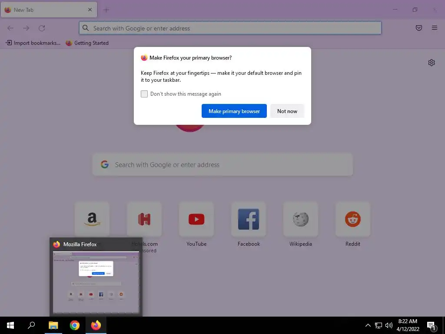The height and width of the screenshot is (334, 445).
Task: Select the New Tab tab
Action: point(49,10)
